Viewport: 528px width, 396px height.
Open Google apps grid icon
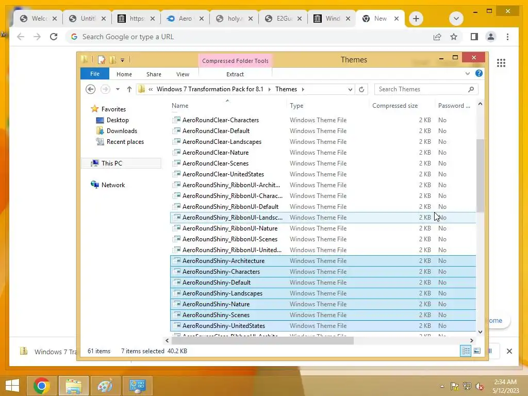coord(501,62)
